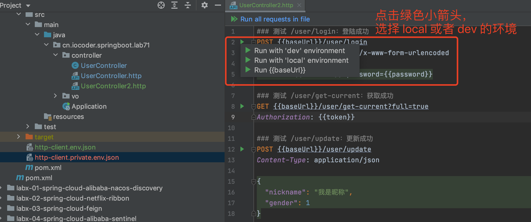
Task: Click the GET get-current URL link
Action: [351, 106]
